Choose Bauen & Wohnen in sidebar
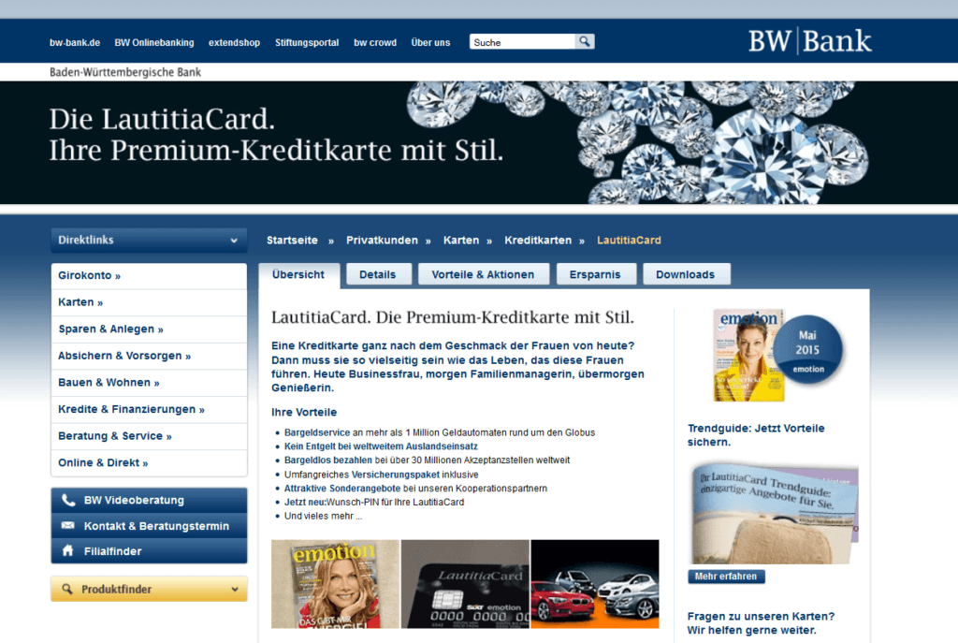This screenshot has height=643, width=958. pyautogui.click(x=149, y=383)
